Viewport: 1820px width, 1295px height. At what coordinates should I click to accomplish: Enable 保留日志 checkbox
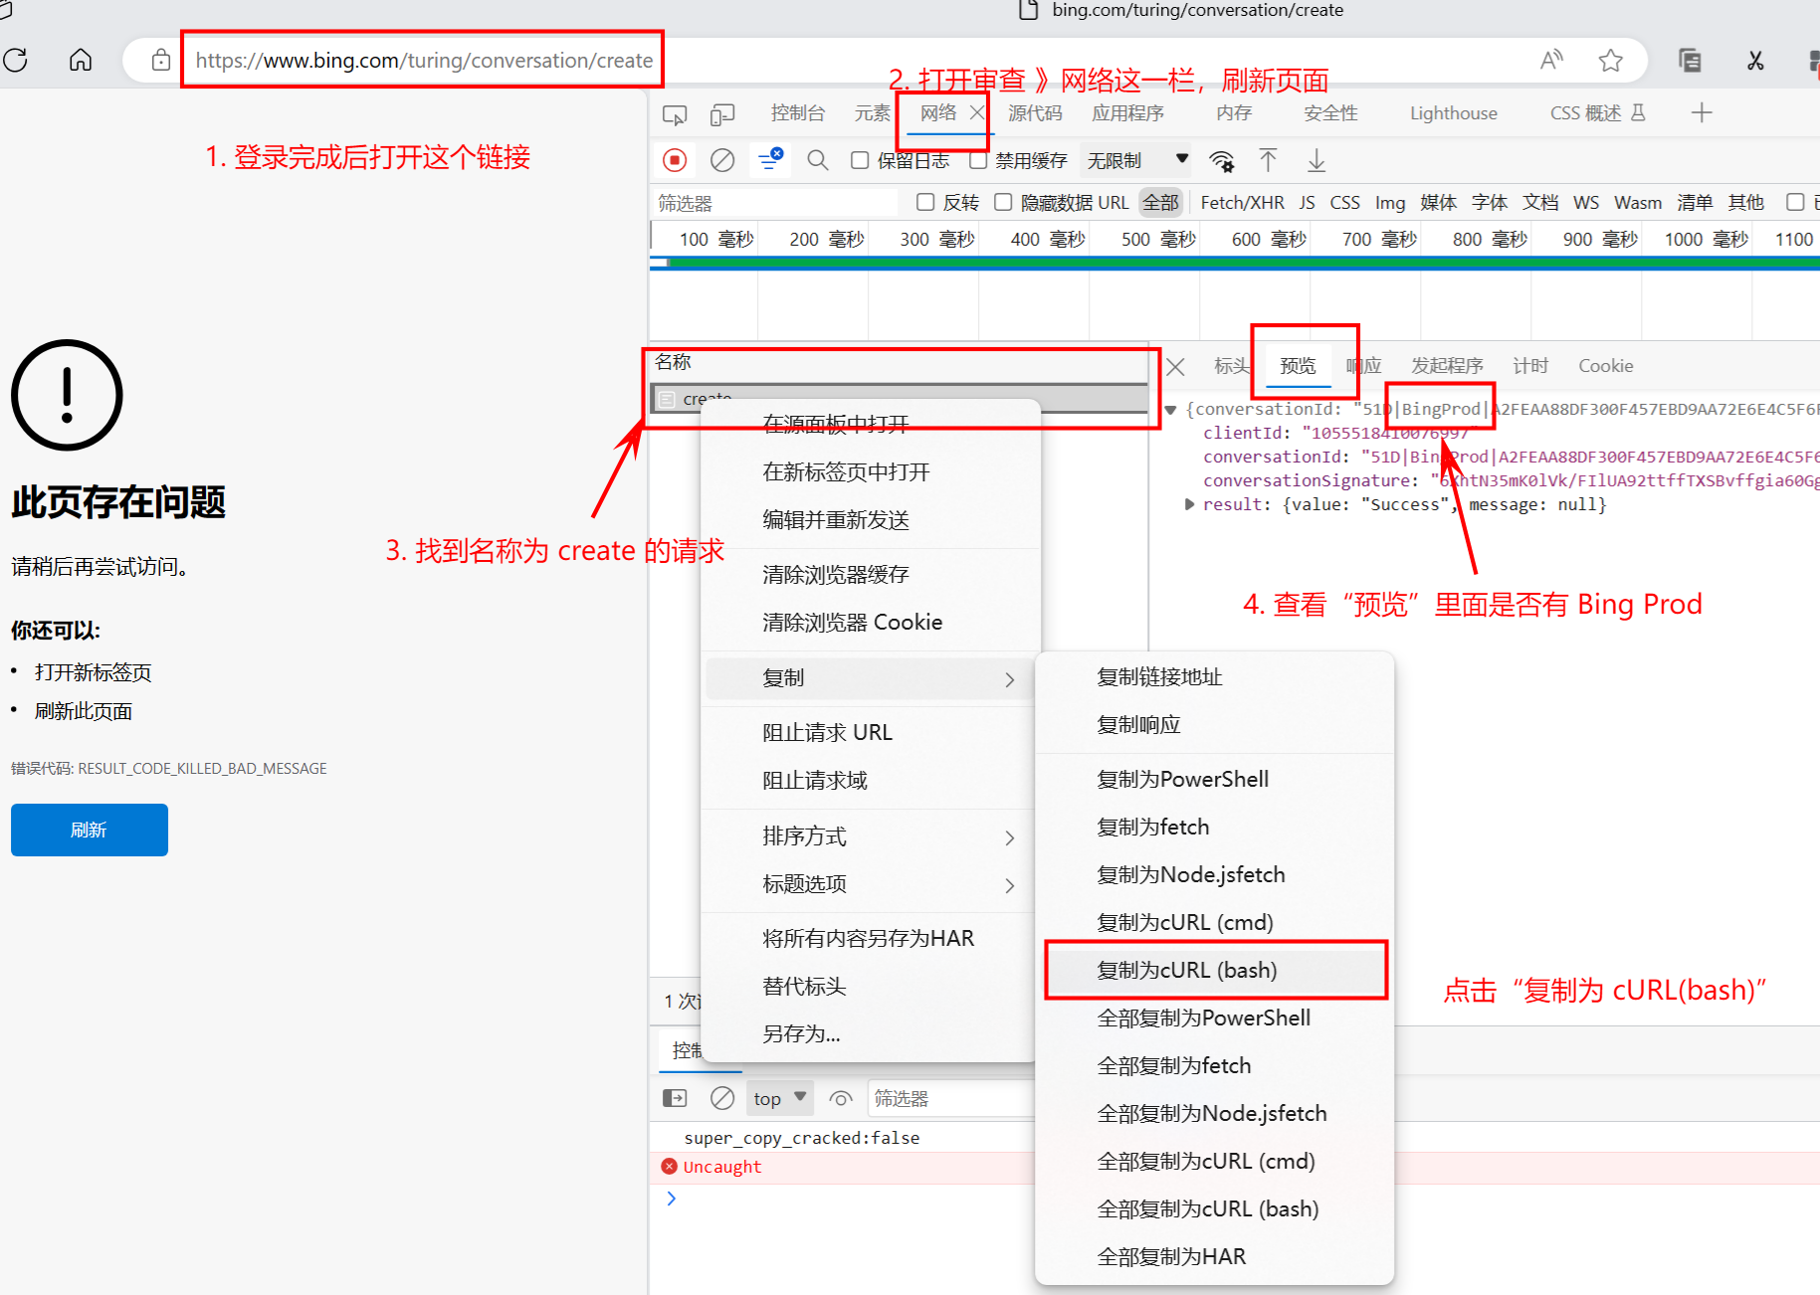tap(860, 160)
